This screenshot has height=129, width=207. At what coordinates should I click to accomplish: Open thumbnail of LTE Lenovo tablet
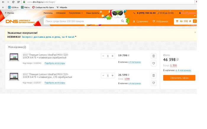14,77
